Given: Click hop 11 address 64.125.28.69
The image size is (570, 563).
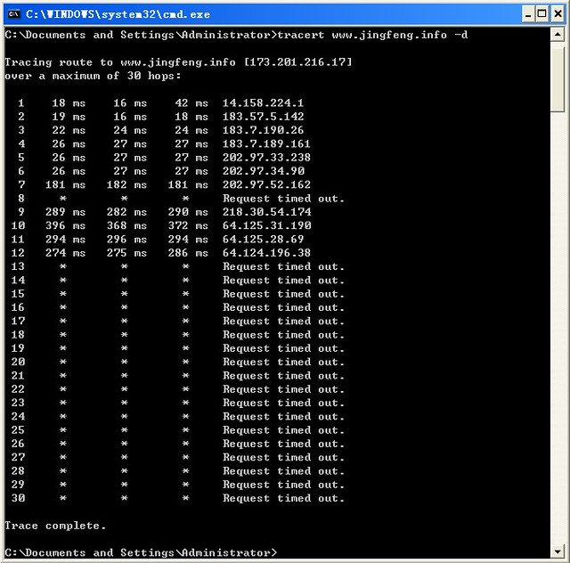Looking at the screenshot, I should coord(264,240).
